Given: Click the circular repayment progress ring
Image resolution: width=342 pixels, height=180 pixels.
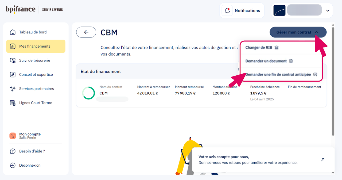Looking at the screenshot, I should click(x=88, y=93).
